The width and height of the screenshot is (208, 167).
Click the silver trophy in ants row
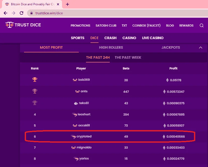(x=35, y=91)
